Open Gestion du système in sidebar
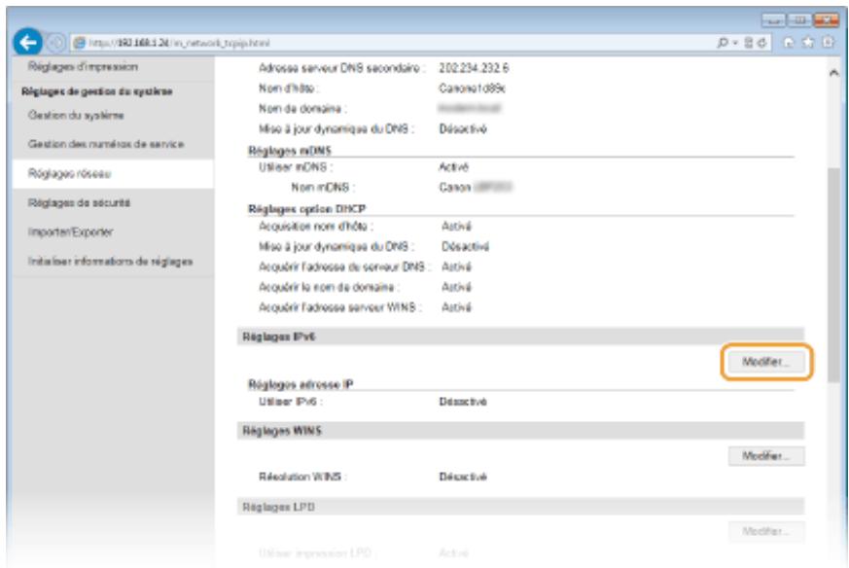Image resolution: width=849 pixels, height=568 pixels. (x=76, y=115)
